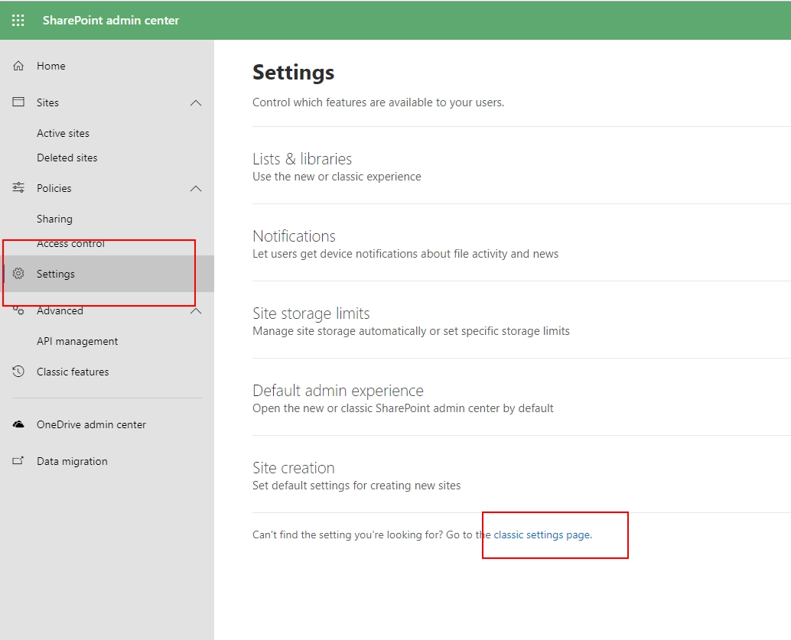Click the Sites window icon
791x640 pixels.
pos(18,102)
